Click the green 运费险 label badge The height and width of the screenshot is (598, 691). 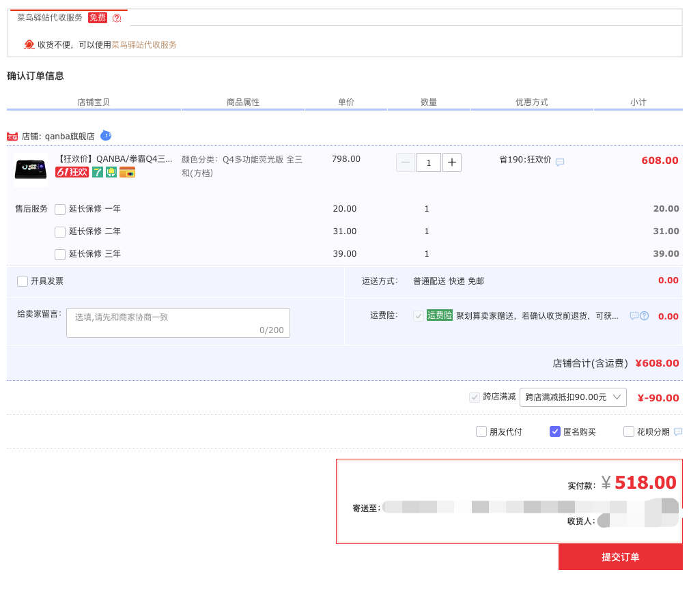coord(439,315)
